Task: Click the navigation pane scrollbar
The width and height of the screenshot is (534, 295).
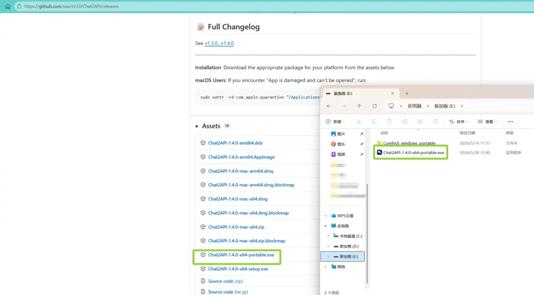Action: click(x=367, y=233)
